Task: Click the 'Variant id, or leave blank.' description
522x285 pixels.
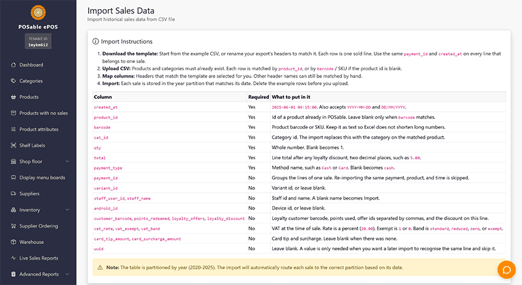Action: pos(299,188)
